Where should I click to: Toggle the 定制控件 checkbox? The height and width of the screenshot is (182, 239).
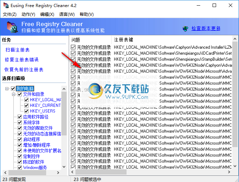pyautogui.click(x=20, y=156)
